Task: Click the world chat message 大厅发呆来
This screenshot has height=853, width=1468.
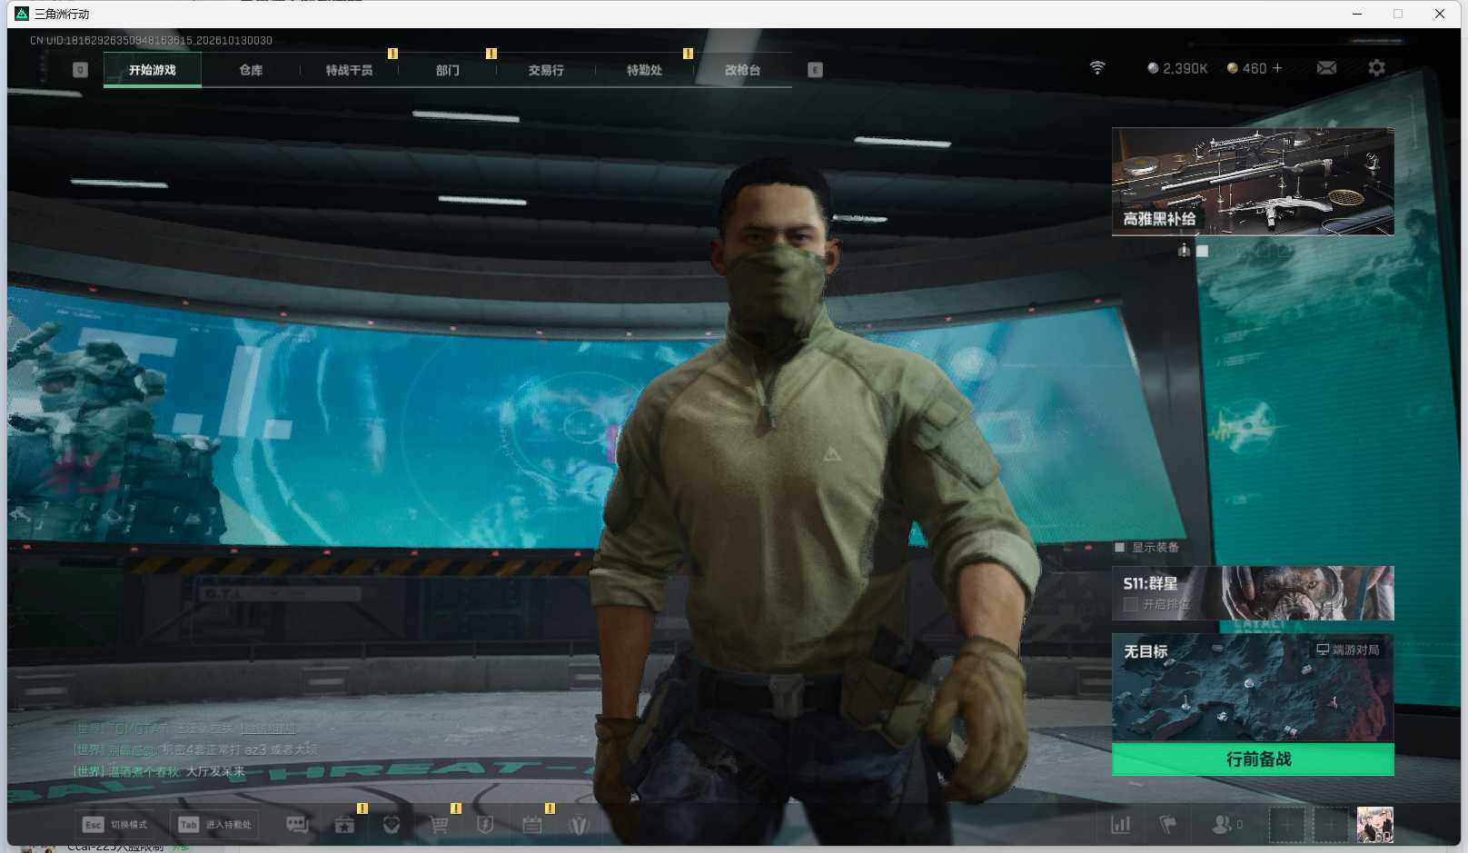Action: point(215,771)
